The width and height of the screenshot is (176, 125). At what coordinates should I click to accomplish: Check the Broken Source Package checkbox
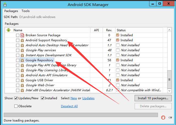coord(18,35)
